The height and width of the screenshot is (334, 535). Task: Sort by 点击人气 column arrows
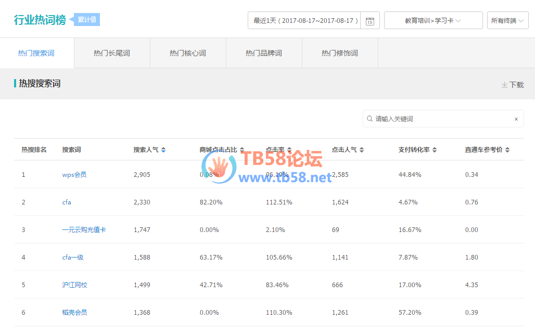tap(361, 150)
